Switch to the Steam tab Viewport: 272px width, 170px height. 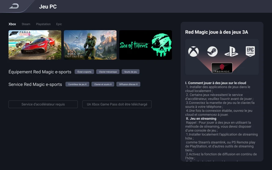coord(26,24)
